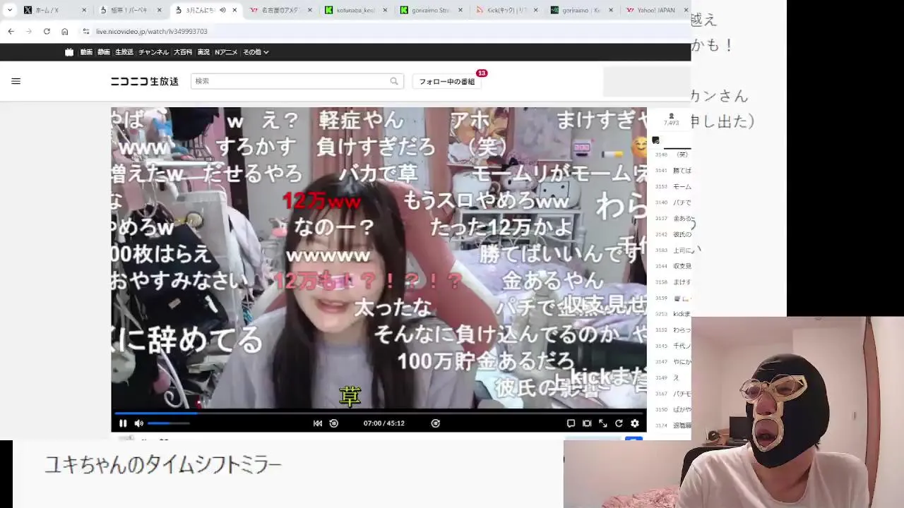The width and height of the screenshot is (904, 508).
Task: Select comment 3213 kickま
Action: point(673,314)
